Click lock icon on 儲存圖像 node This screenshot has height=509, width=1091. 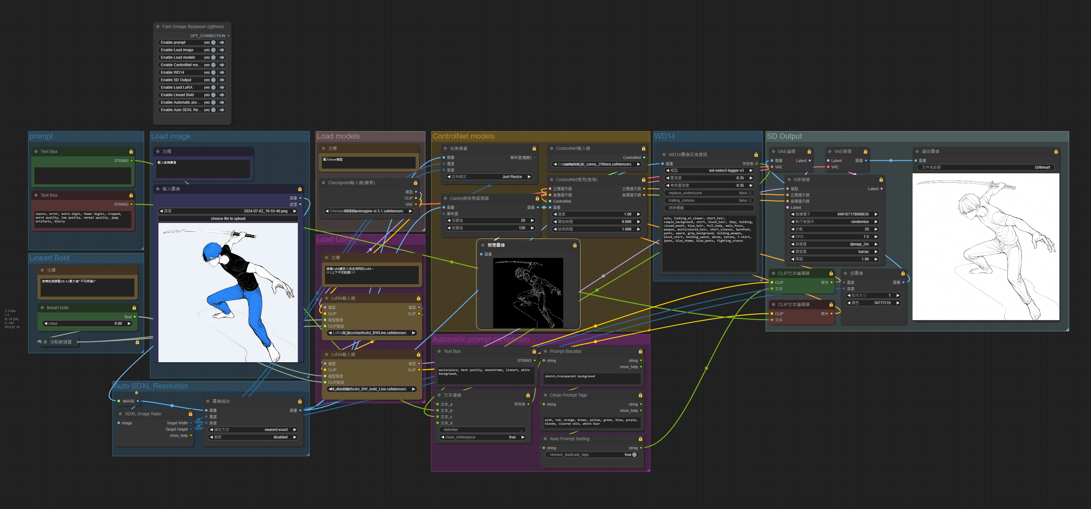pos(1056,151)
